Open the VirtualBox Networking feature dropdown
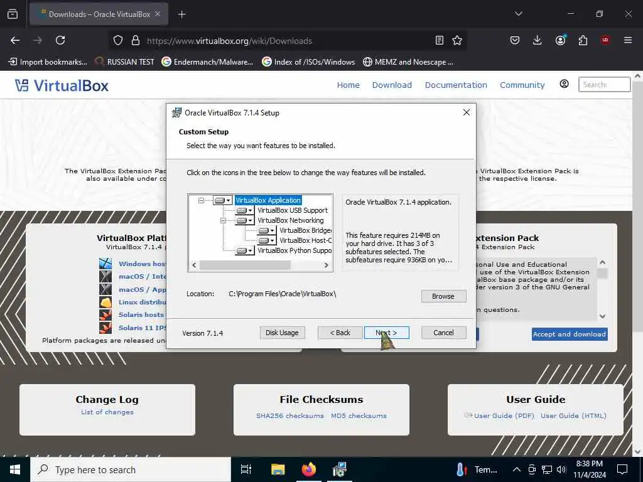 coord(244,220)
